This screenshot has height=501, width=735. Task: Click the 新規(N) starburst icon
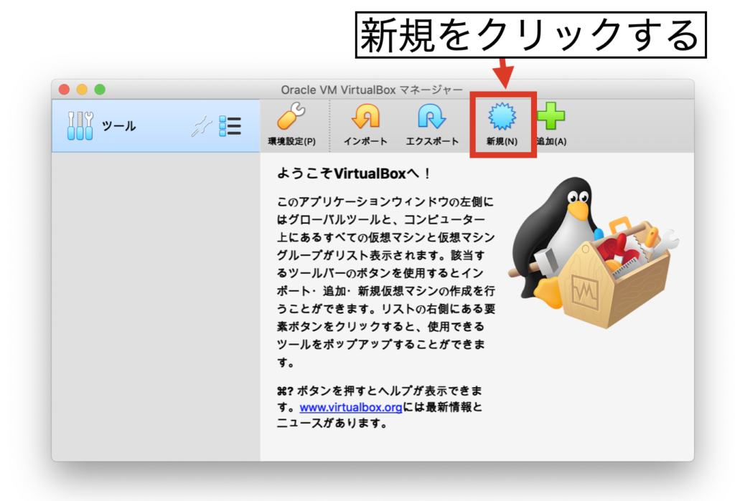pos(501,116)
